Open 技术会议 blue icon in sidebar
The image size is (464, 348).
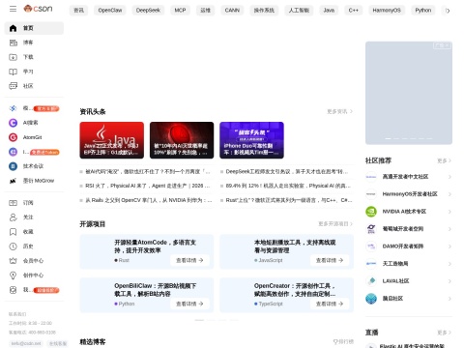point(13,166)
